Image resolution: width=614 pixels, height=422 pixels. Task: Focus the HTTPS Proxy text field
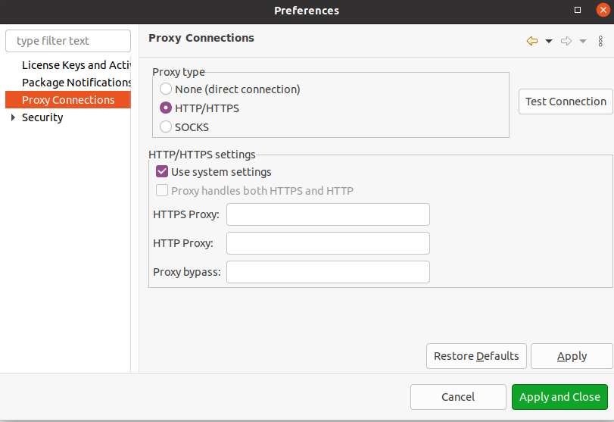click(x=328, y=214)
